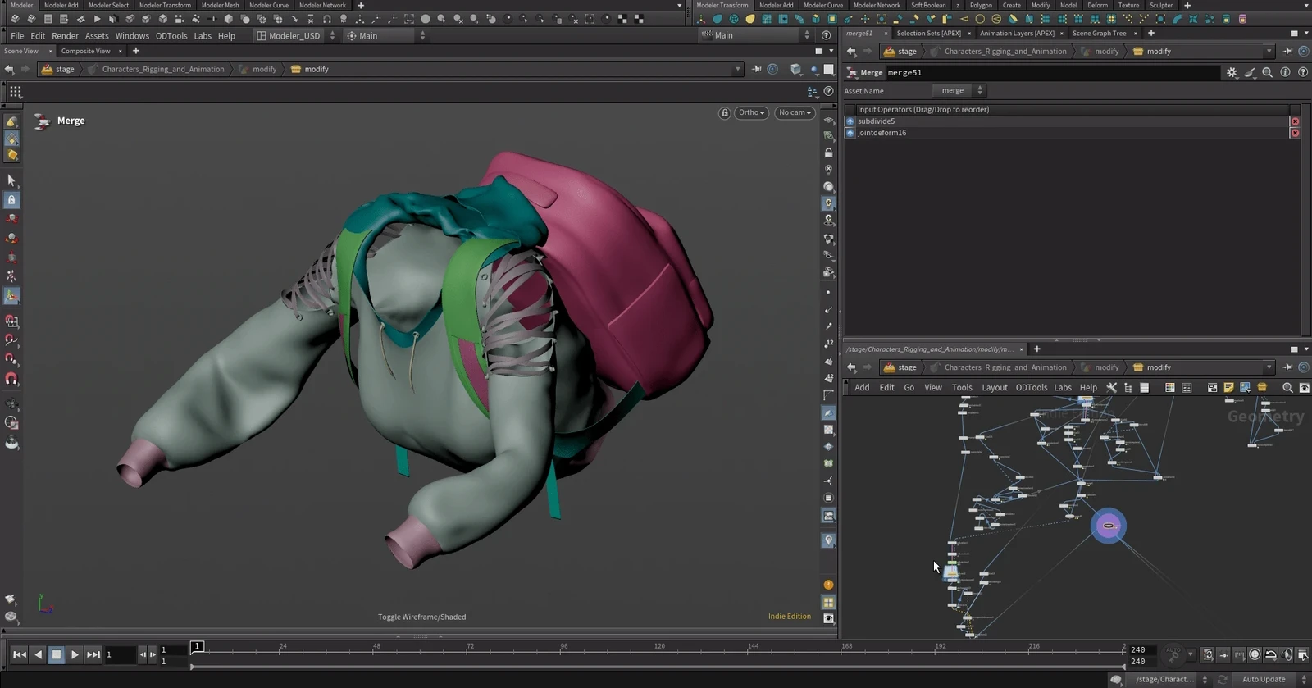
Task: Open the Ortho view dropdown
Action: 751,113
